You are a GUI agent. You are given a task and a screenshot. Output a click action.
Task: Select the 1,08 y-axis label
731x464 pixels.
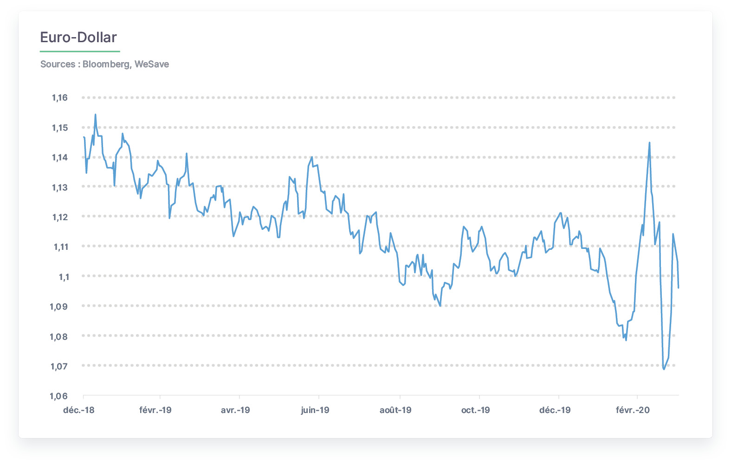point(59,337)
